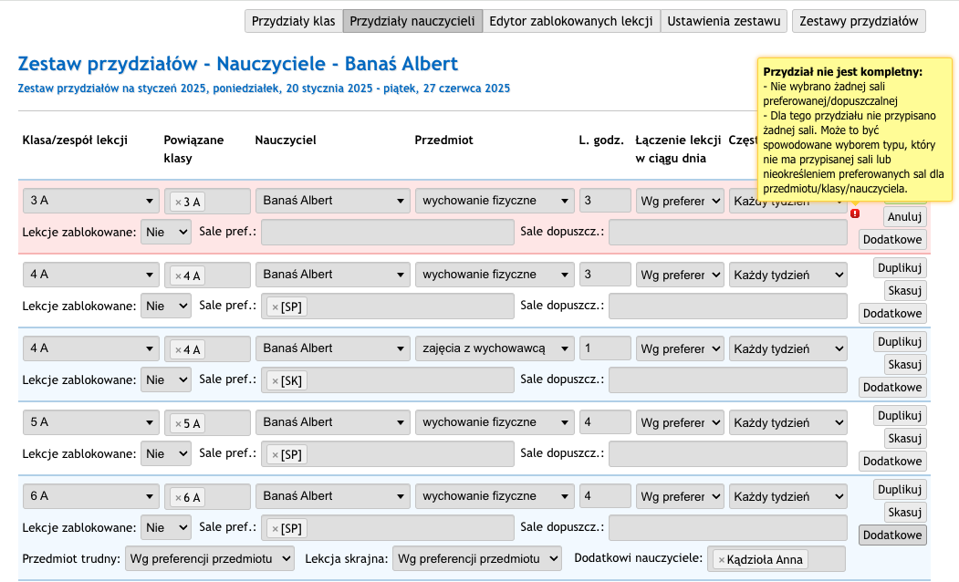Open Lekcje zablokowane dropdown in 3 A row
The width and height of the screenshot is (959, 582).
click(x=166, y=233)
